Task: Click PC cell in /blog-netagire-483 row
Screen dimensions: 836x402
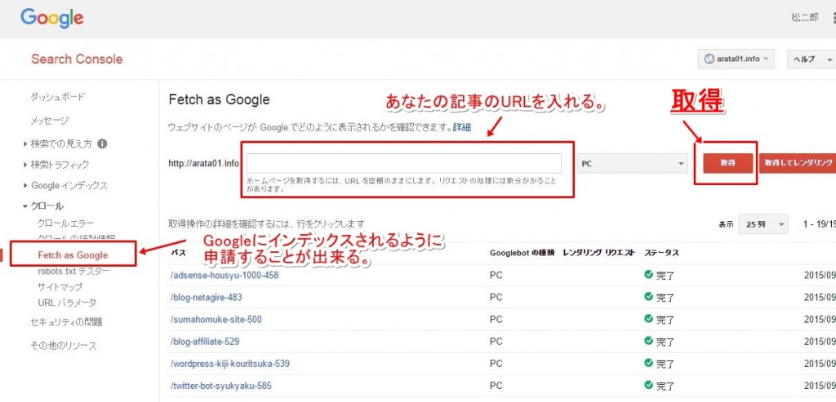Action: 496,298
